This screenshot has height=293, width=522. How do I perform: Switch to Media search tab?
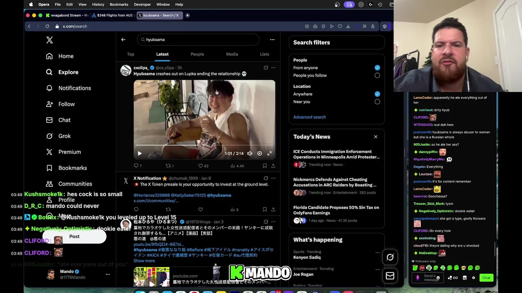coord(232,54)
